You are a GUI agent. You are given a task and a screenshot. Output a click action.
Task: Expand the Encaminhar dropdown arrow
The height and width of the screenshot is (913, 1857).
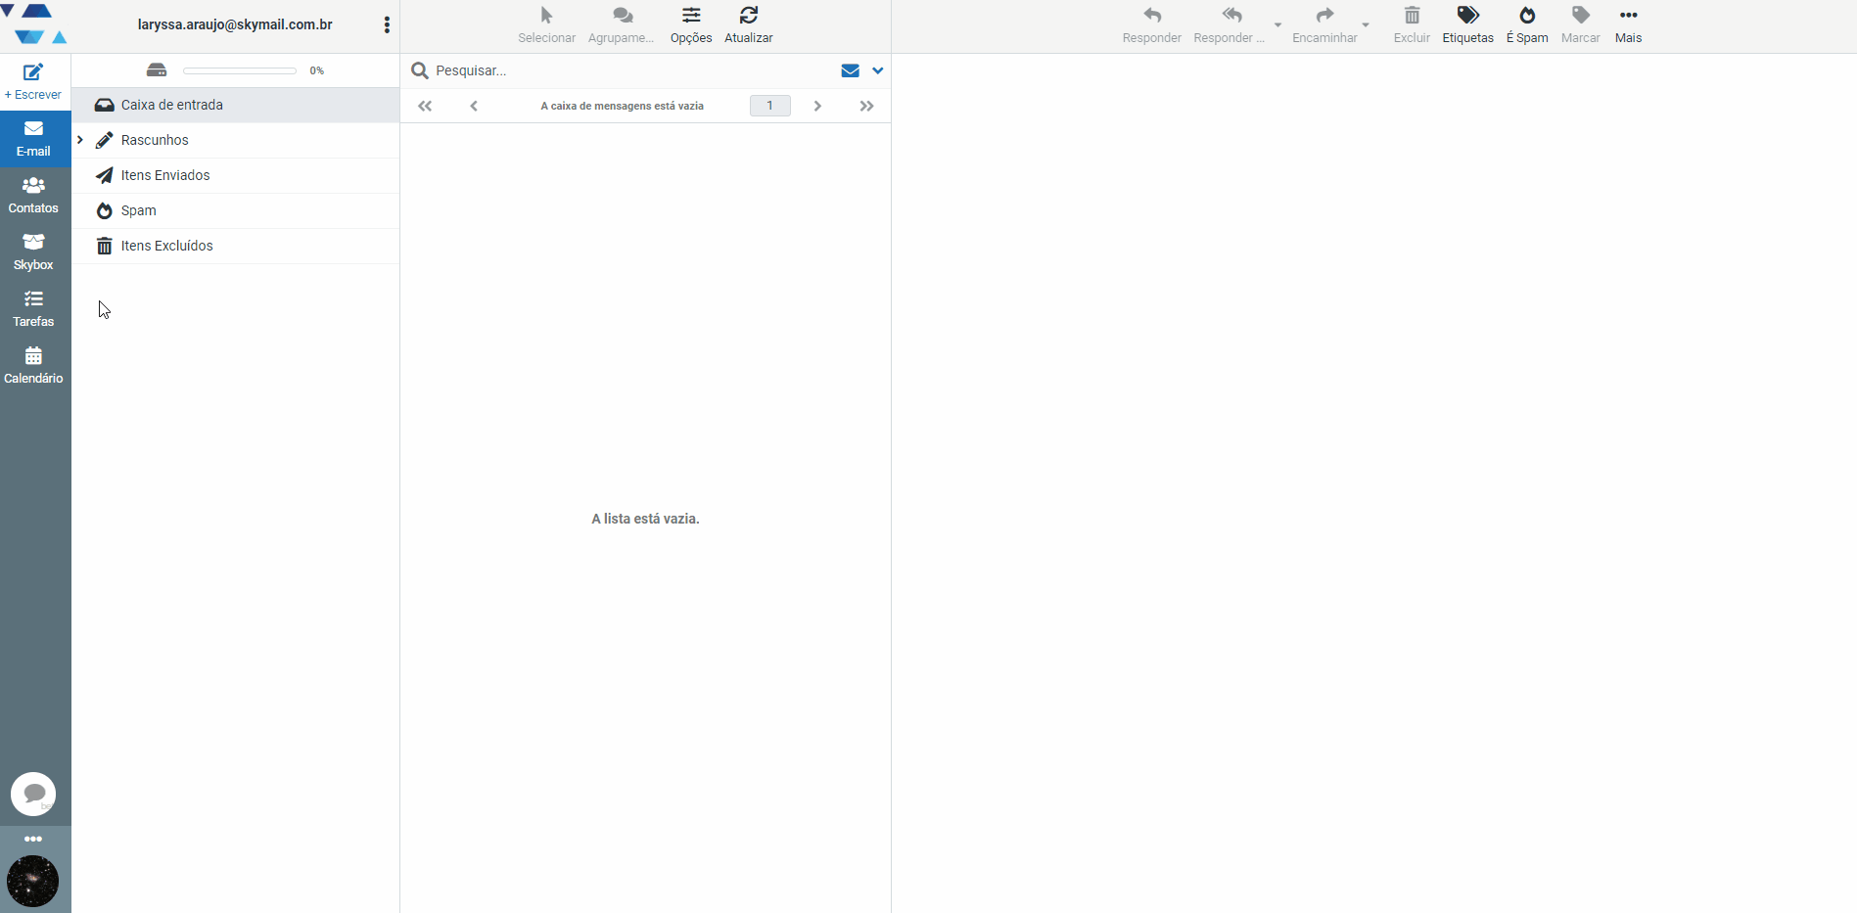tap(1366, 25)
